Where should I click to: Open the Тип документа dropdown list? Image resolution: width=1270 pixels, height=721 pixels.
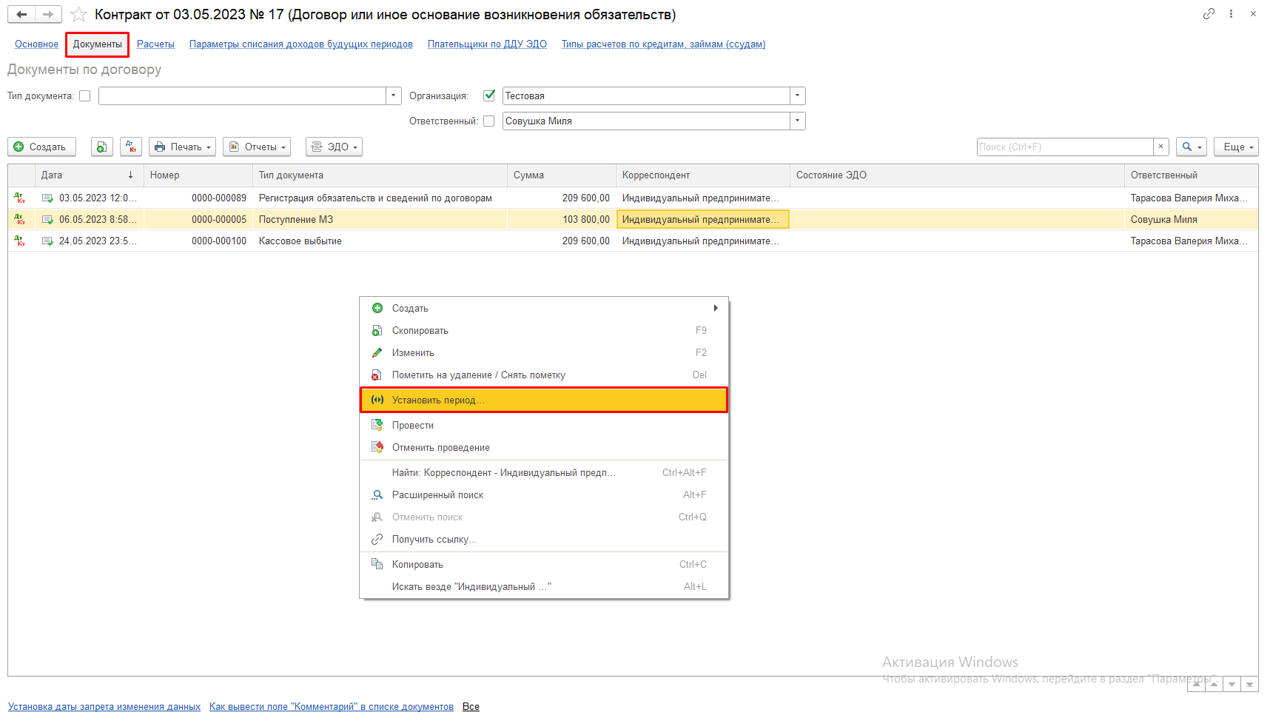394,95
